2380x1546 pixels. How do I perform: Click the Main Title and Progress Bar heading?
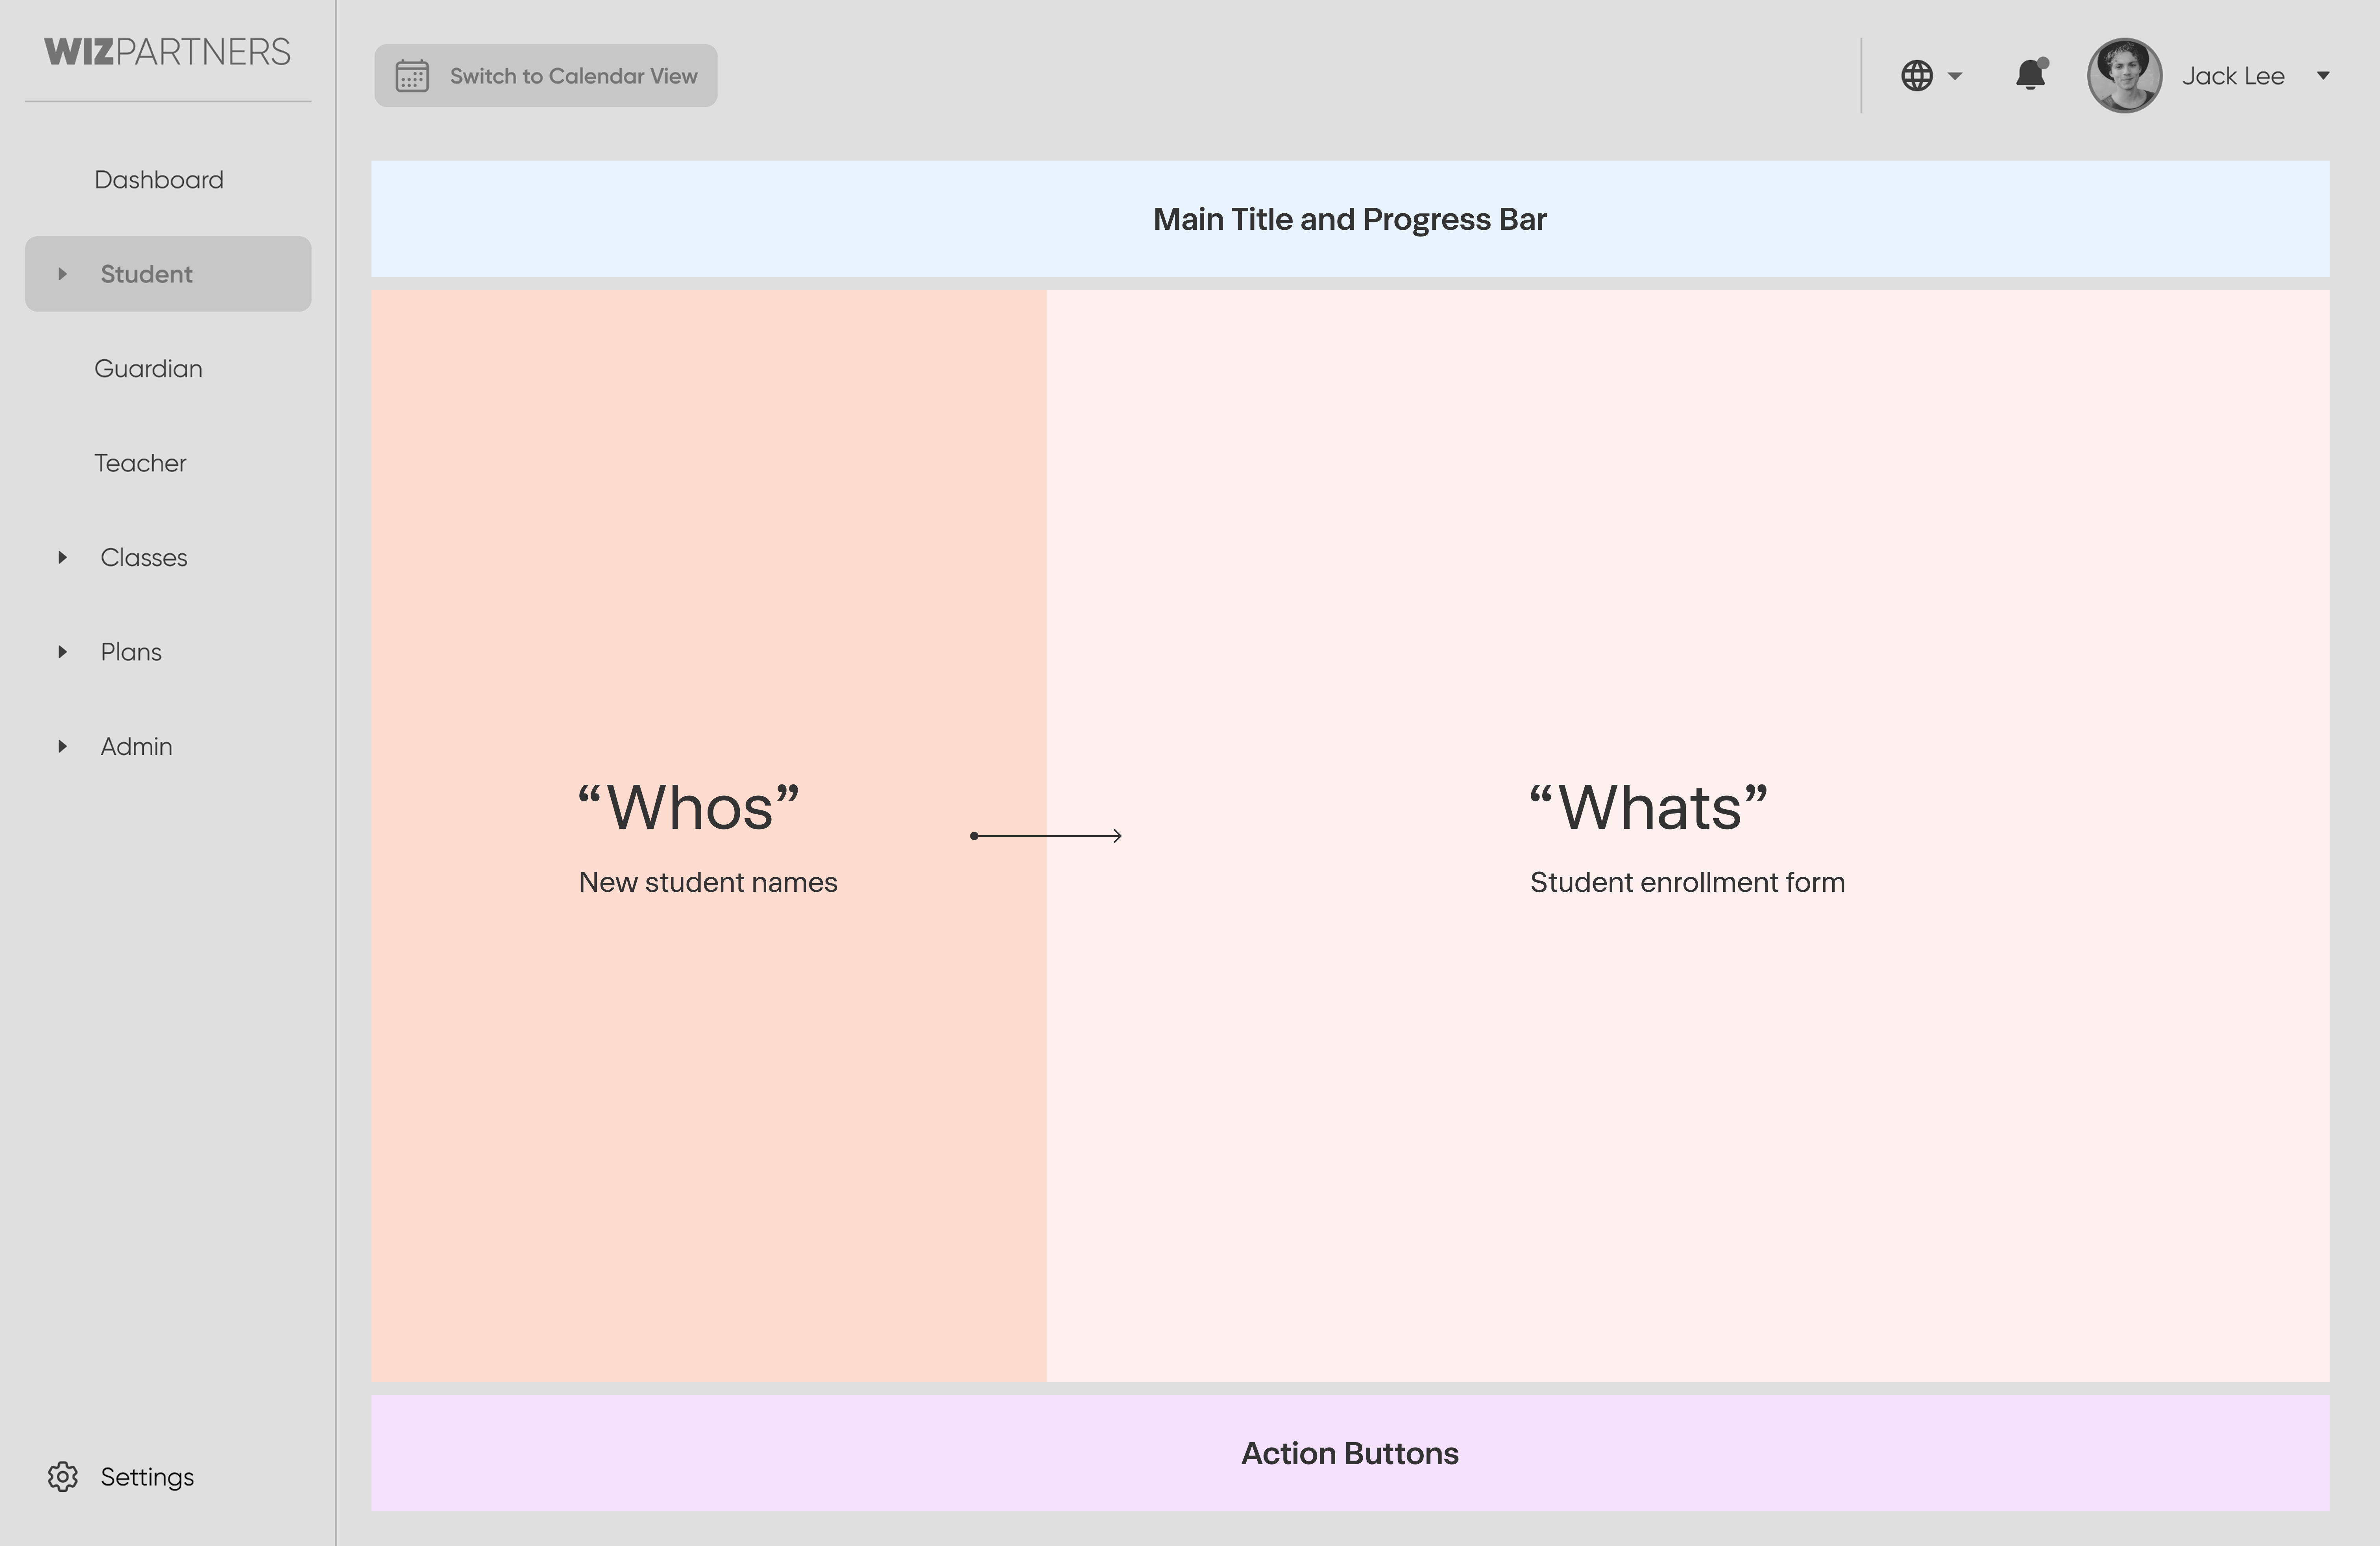point(1350,219)
